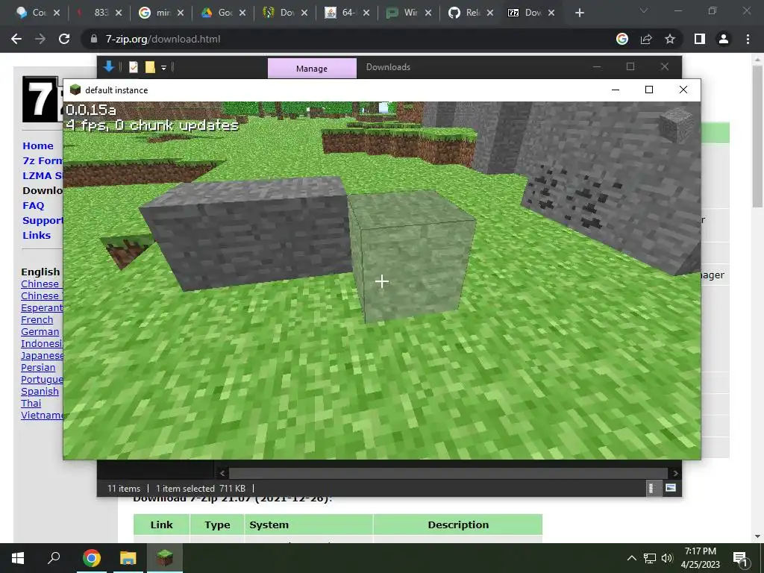This screenshot has width=764, height=573.
Task: Click the blue down-arrow icon in Explorer
Action: point(109,66)
